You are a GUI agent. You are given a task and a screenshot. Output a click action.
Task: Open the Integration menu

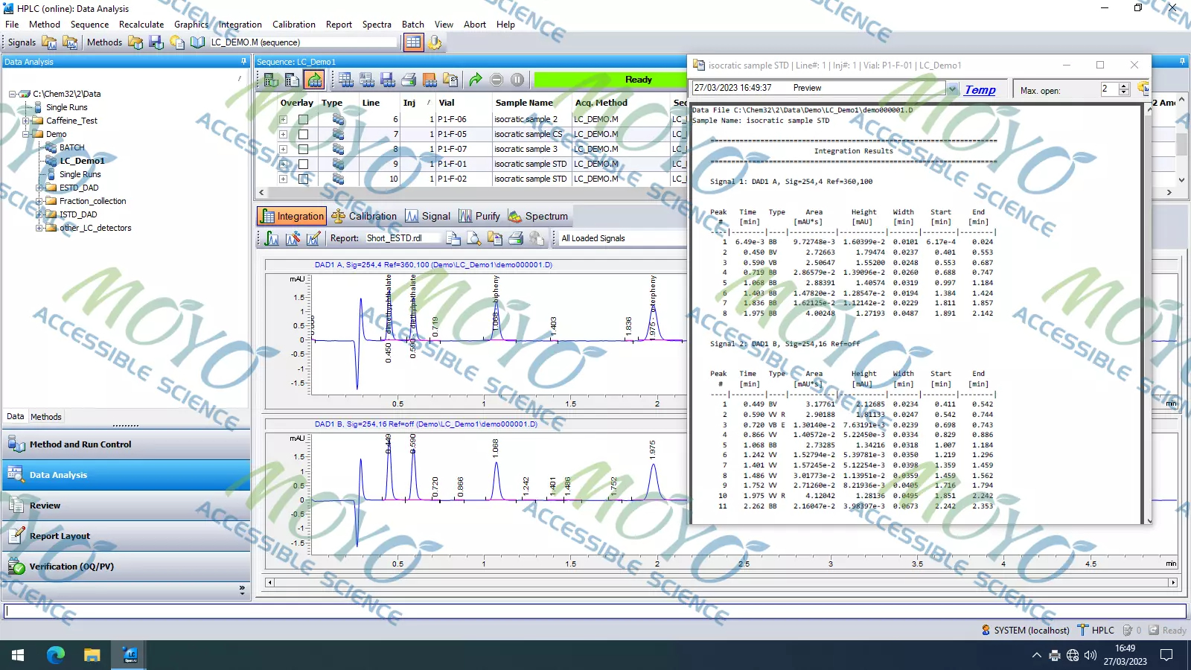tap(240, 25)
